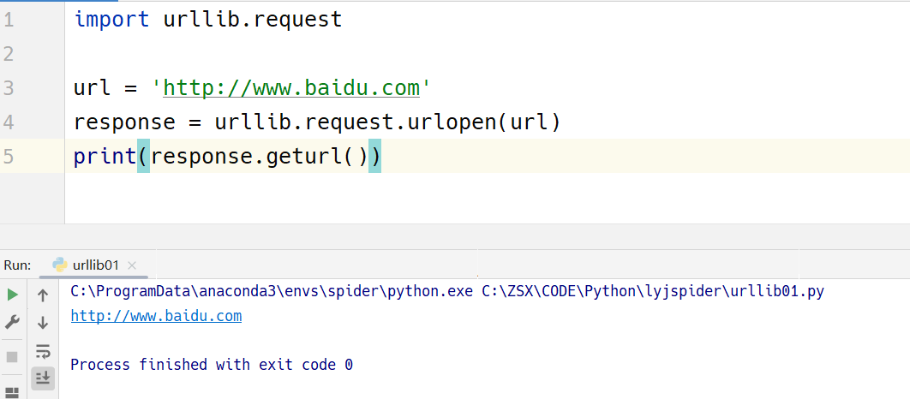The height and width of the screenshot is (399, 910).
Task: Click the up arrow in the Run console
Action: [x=43, y=296]
